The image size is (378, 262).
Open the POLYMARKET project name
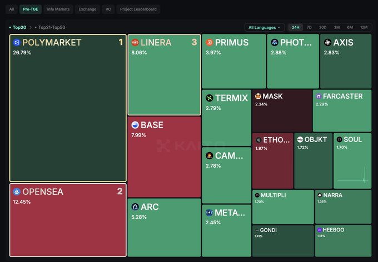tap(52, 43)
